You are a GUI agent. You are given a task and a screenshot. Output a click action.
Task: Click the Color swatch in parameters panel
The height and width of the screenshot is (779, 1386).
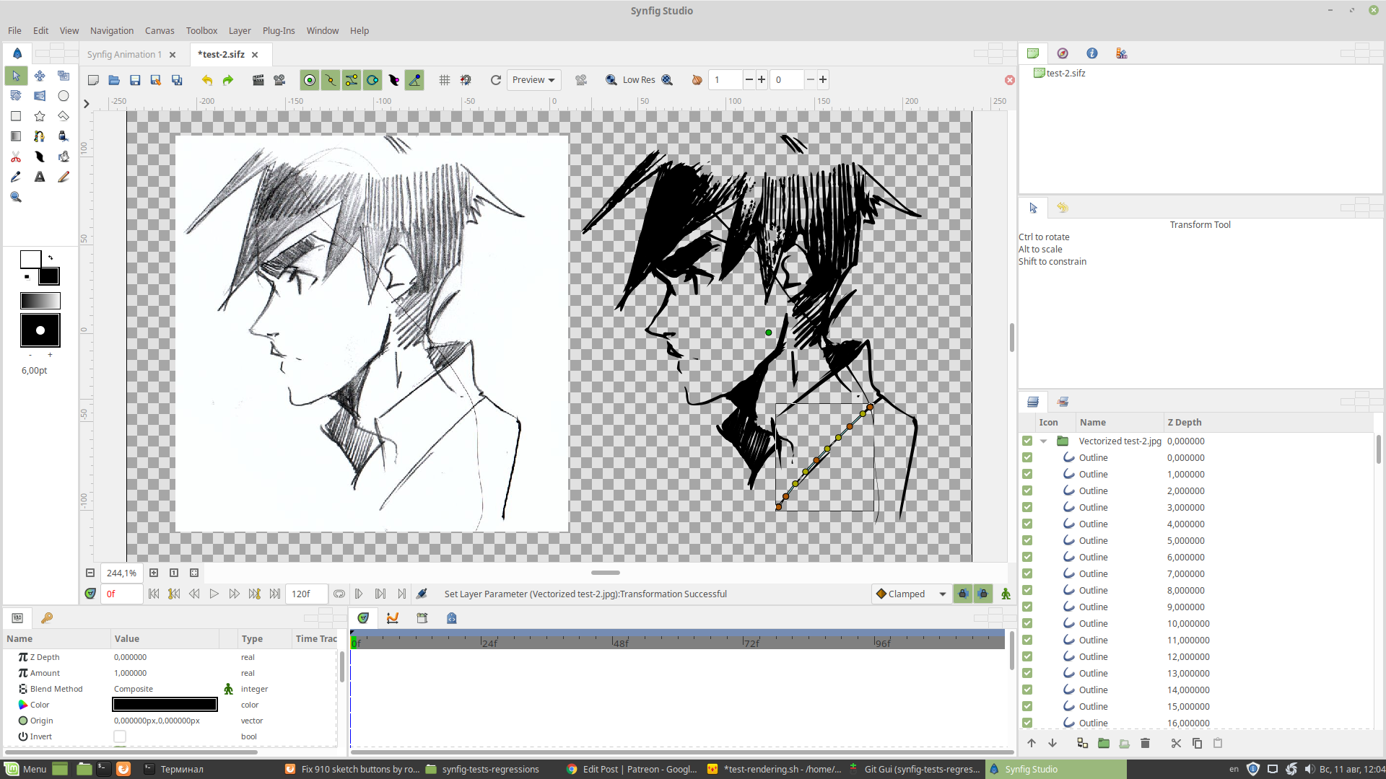click(x=165, y=704)
